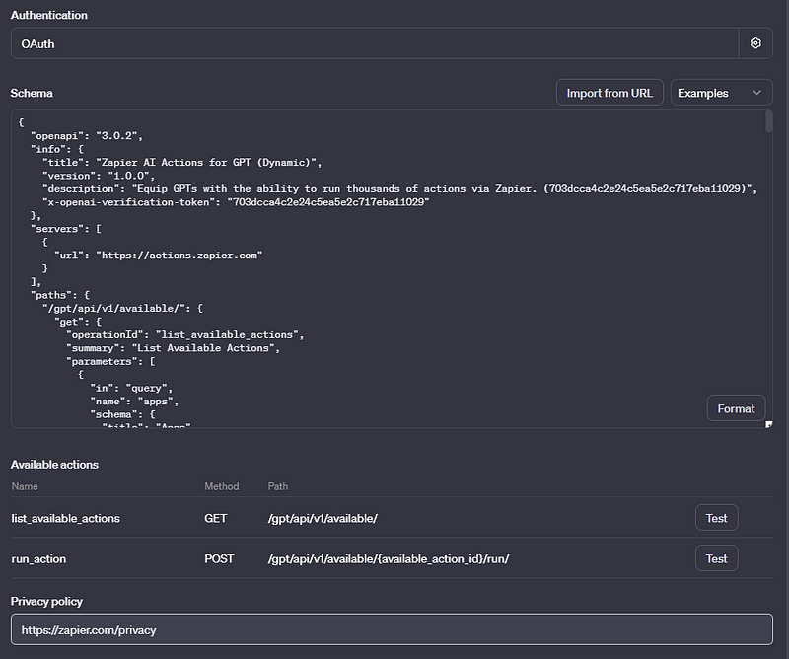Open authentication settings gear icon
Viewport: 789px width, 659px height.
point(755,43)
